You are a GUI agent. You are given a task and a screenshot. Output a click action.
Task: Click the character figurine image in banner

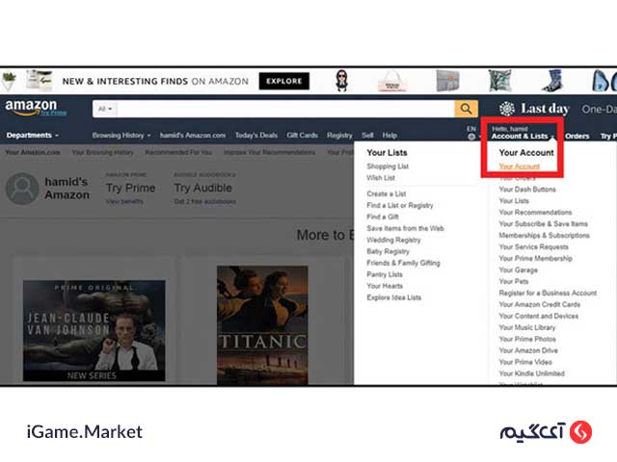(x=342, y=81)
